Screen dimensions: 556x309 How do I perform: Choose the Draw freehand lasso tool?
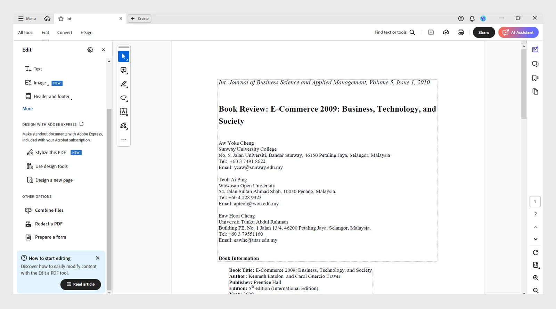pyautogui.click(x=124, y=98)
